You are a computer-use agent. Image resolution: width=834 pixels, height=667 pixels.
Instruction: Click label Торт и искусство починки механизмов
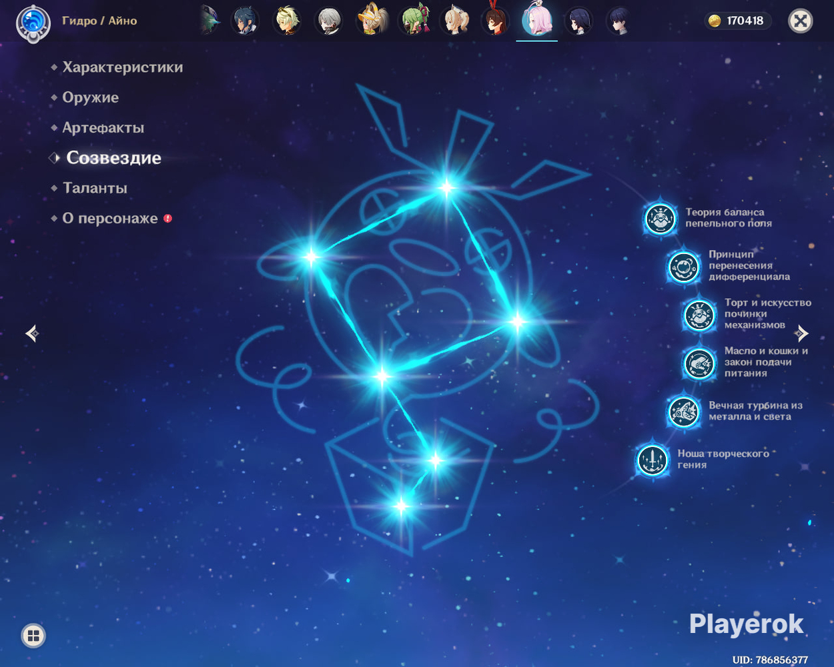768,313
